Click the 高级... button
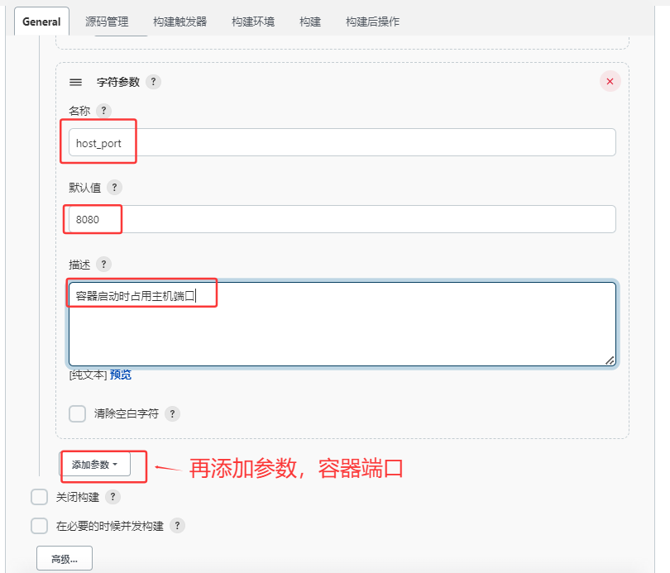The image size is (670, 573). (63, 557)
